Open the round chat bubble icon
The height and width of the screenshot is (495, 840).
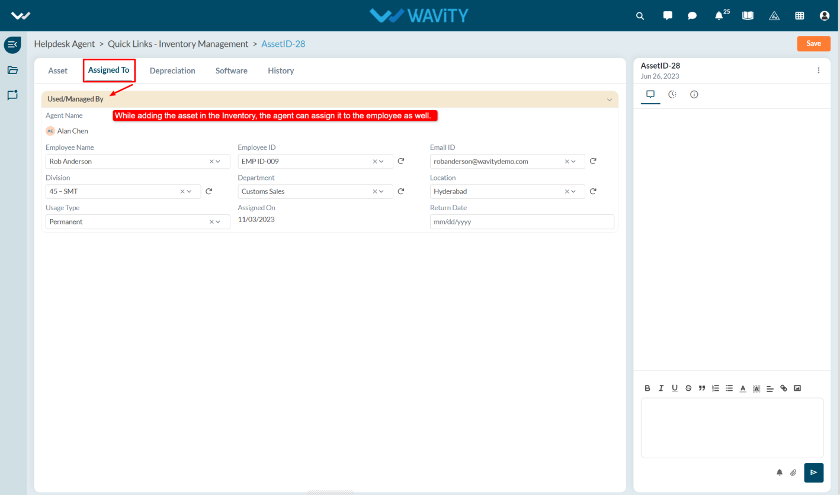click(692, 16)
